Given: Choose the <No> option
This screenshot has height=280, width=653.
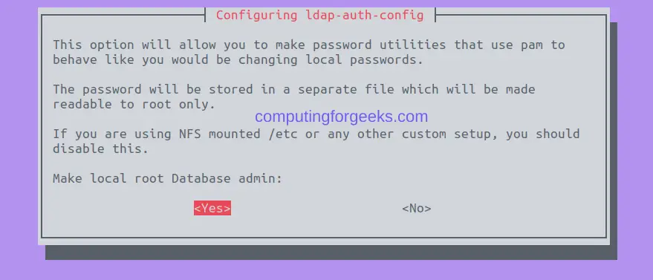Looking at the screenshot, I should (x=417, y=208).
